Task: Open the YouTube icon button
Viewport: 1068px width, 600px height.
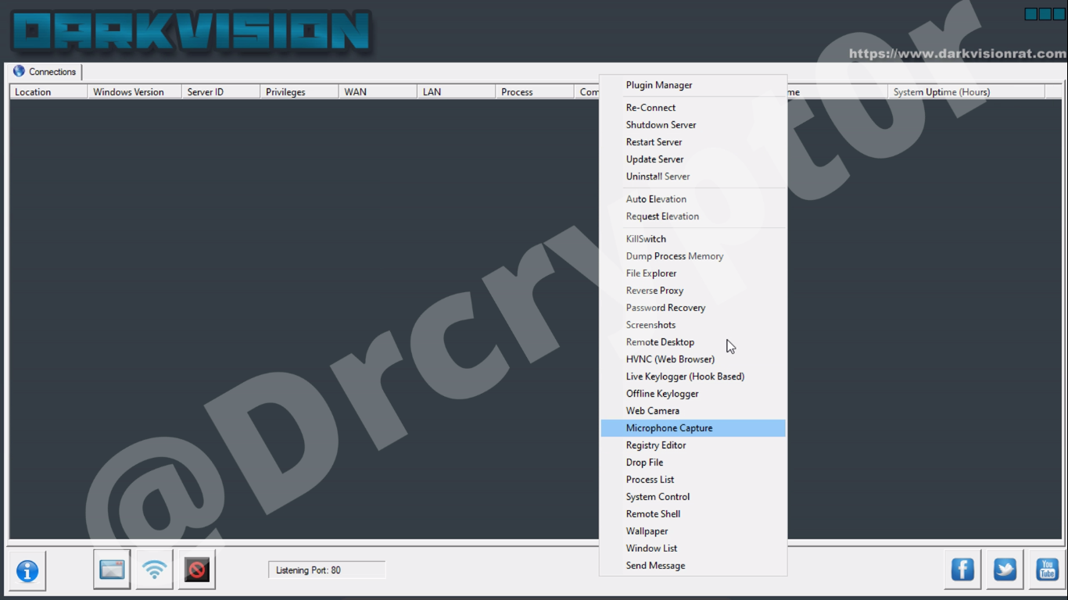Action: point(1047,570)
